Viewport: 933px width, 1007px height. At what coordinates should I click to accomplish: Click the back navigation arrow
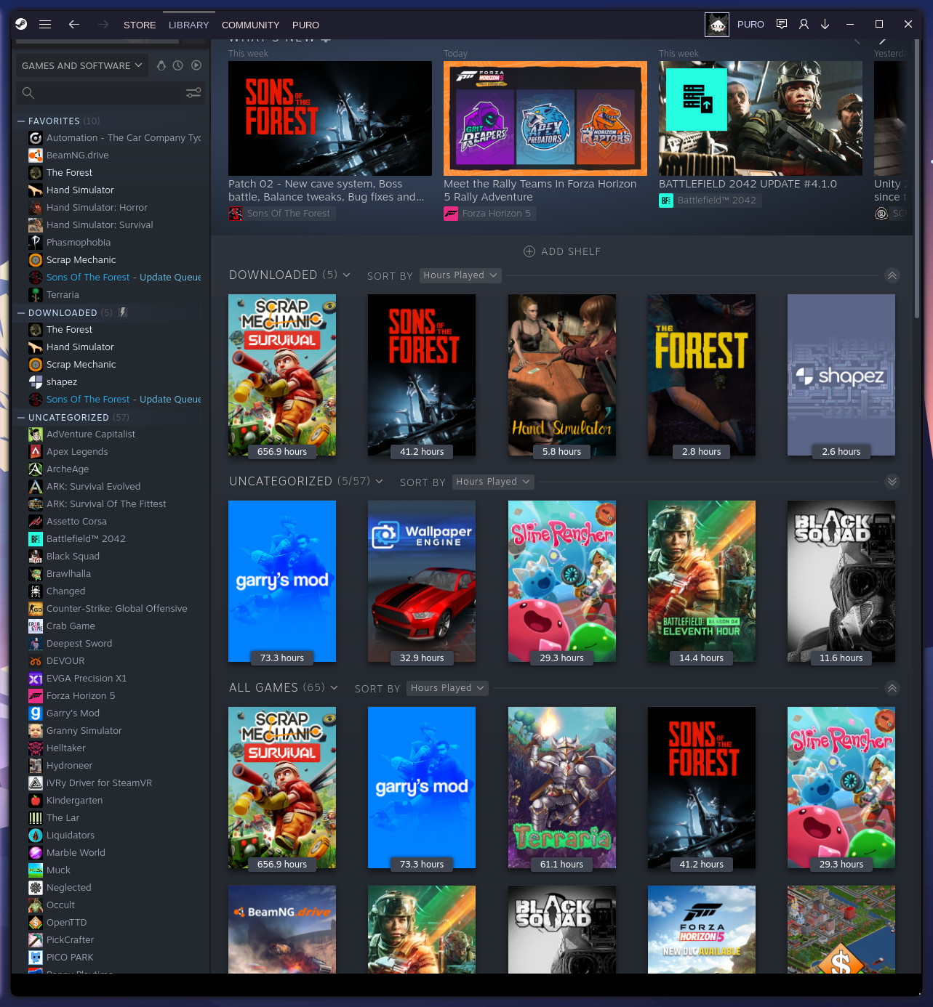coord(73,24)
